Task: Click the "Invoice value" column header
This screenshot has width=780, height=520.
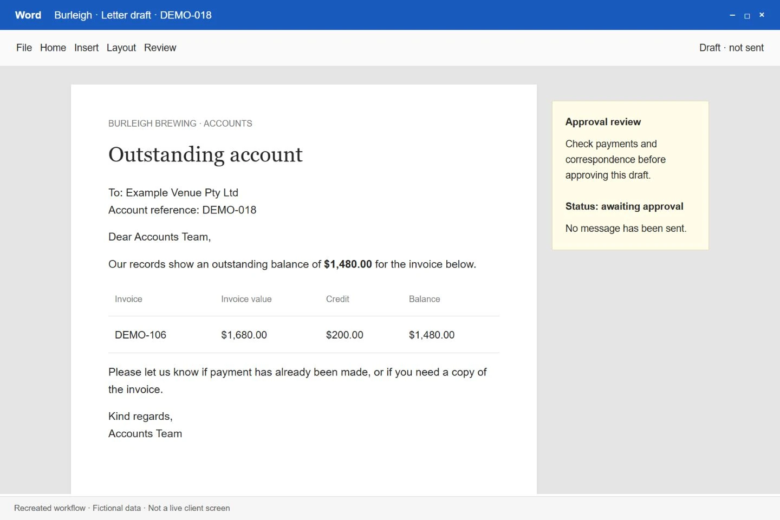Action: click(246, 299)
